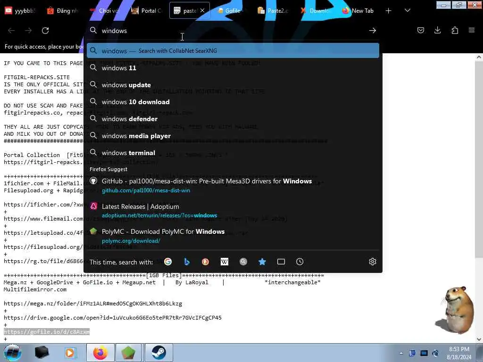Open Firefox from the taskbar

point(100,353)
